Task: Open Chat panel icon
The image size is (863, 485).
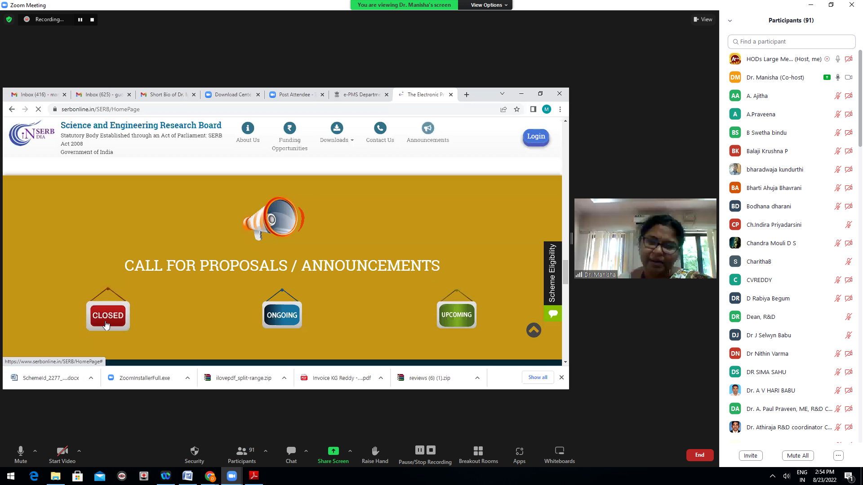Action: (x=291, y=450)
